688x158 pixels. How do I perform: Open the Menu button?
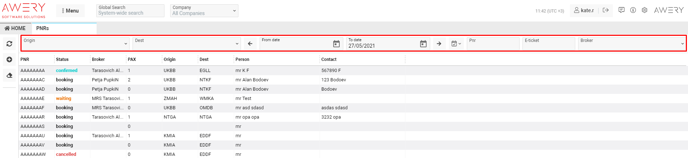point(70,11)
